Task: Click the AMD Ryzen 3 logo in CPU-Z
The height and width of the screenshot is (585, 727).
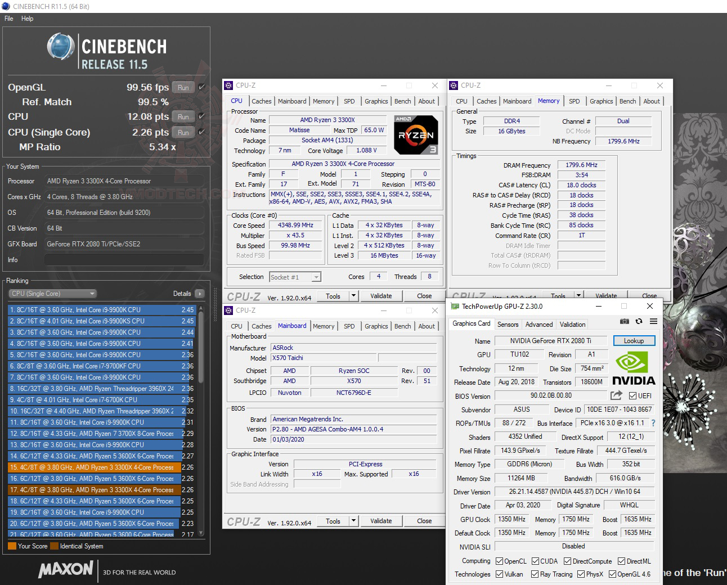Action: 416,135
